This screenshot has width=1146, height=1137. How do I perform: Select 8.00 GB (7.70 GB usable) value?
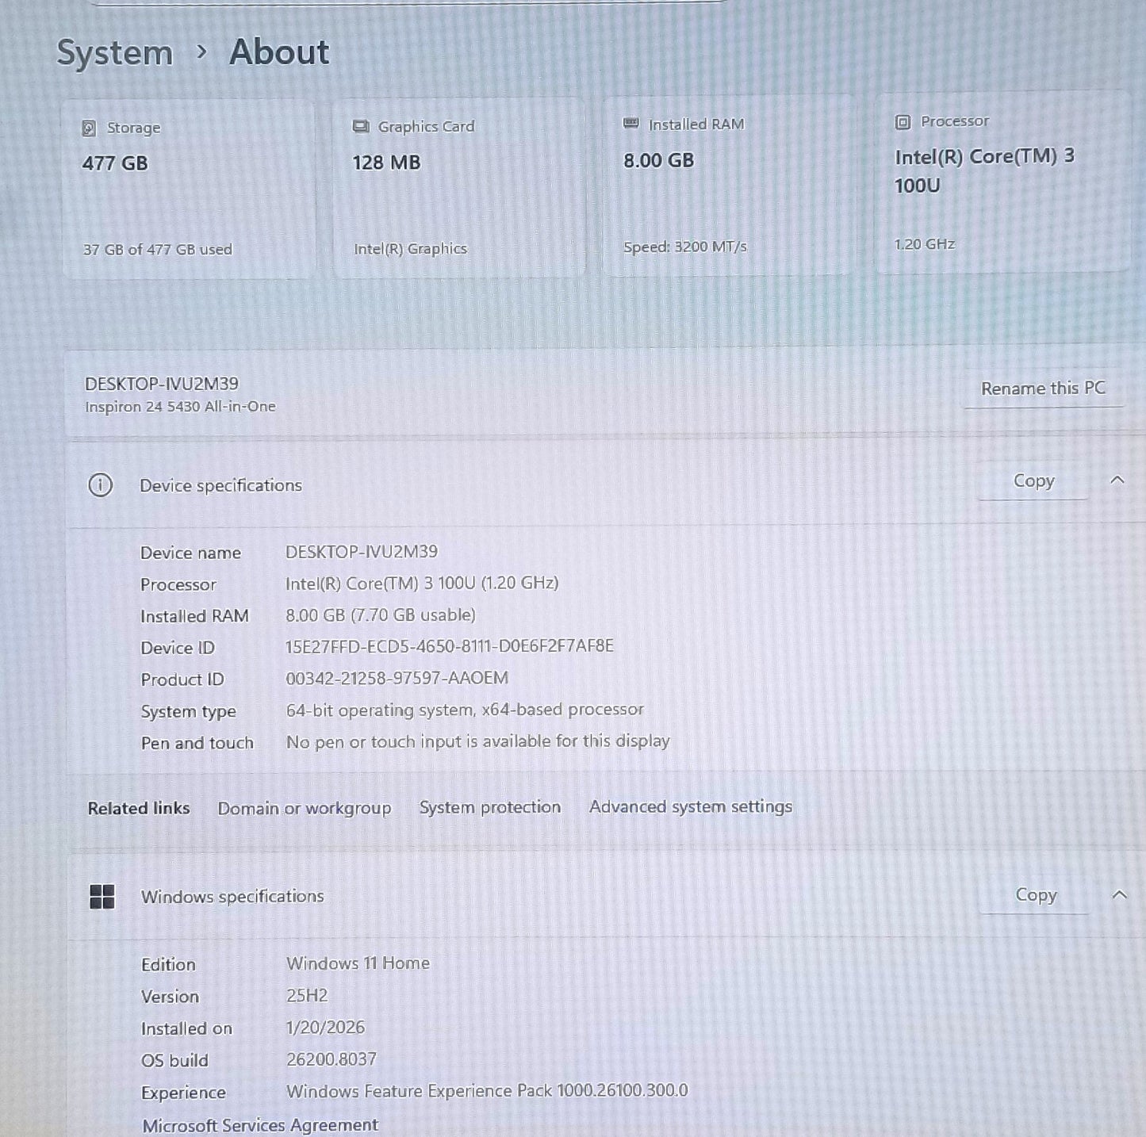381,615
